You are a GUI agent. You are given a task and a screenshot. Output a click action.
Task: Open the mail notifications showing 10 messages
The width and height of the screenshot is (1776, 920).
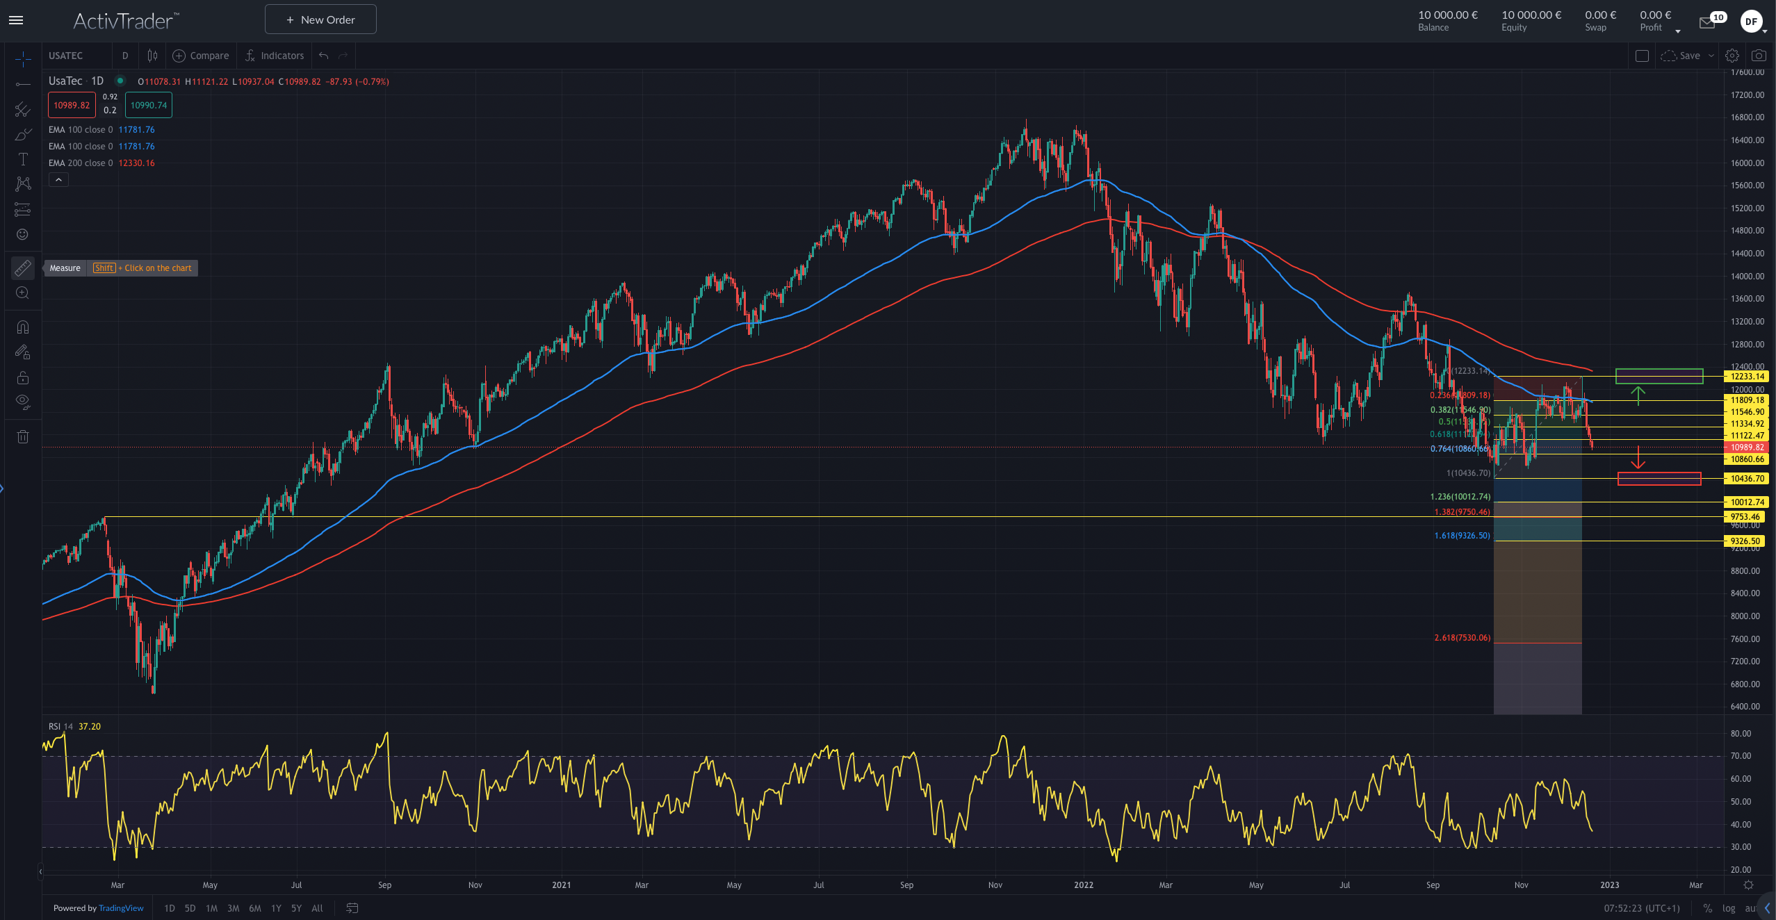[1707, 22]
